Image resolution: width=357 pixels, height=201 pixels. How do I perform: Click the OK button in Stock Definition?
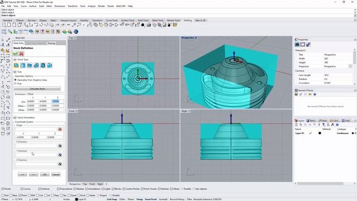(45, 175)
